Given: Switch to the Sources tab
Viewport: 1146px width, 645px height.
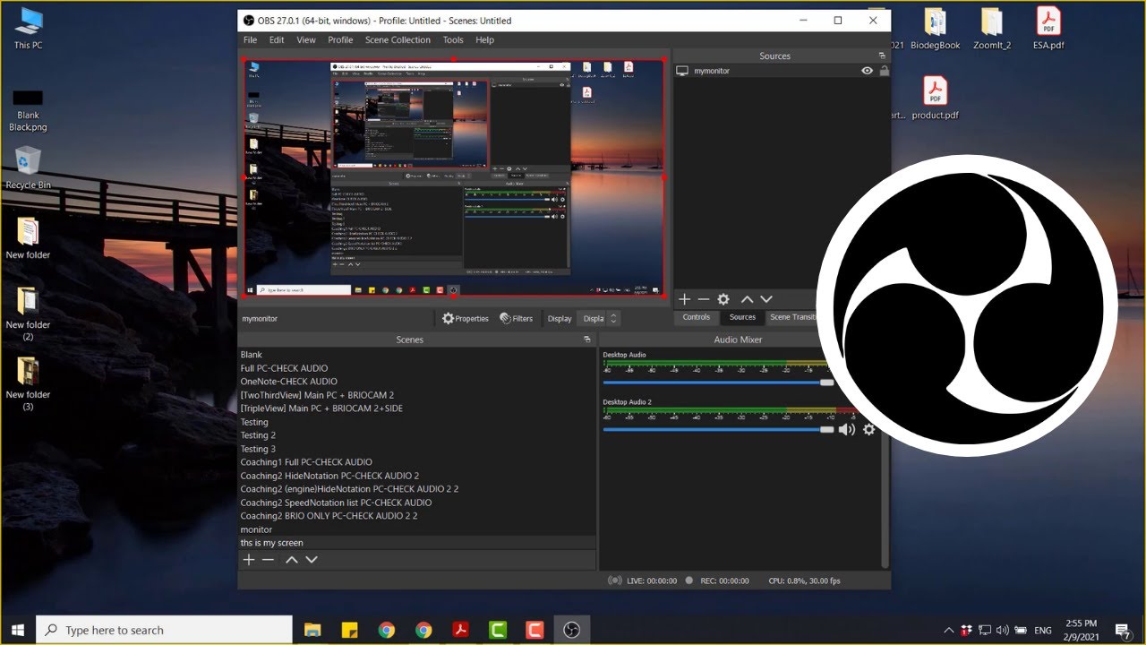Looking at the screenshot, I should coord(742,317).
